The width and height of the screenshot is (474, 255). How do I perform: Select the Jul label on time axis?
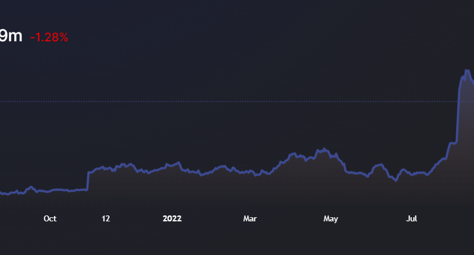411,219
